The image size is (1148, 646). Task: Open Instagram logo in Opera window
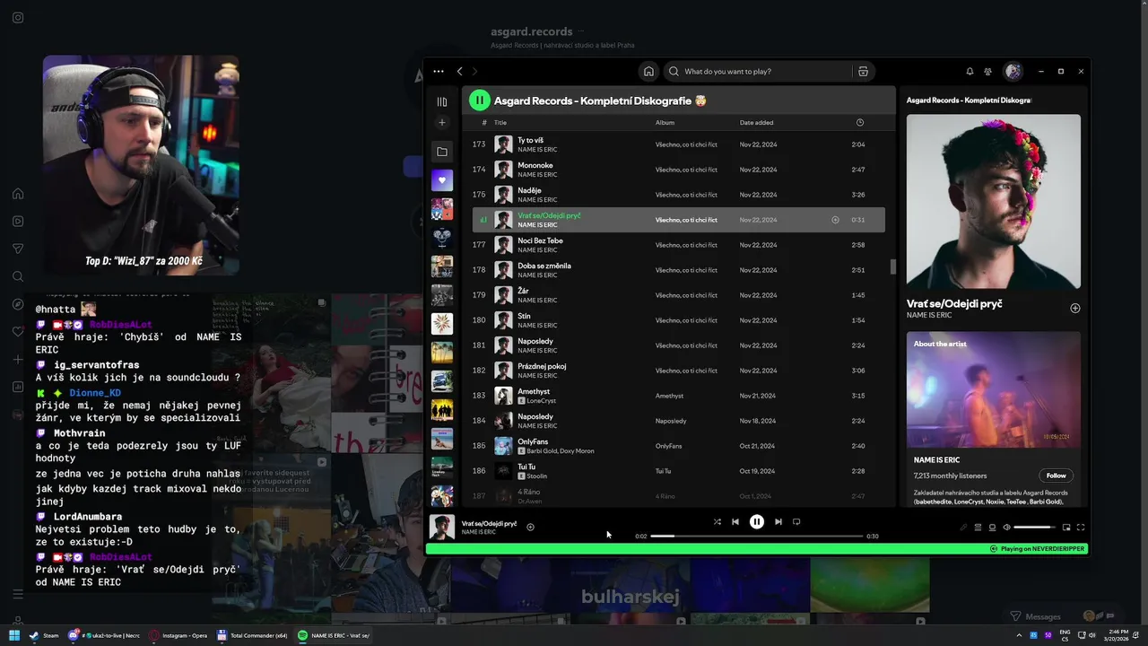pyautogui.click(x=18, y=17)
